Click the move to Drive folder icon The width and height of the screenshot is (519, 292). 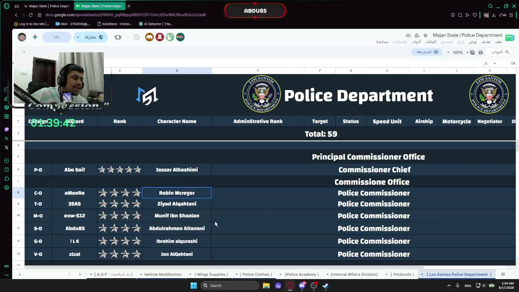pyautogui.click(x=417, y=35)
